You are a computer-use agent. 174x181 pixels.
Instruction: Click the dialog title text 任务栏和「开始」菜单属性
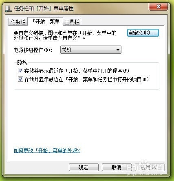pos(44,9)
